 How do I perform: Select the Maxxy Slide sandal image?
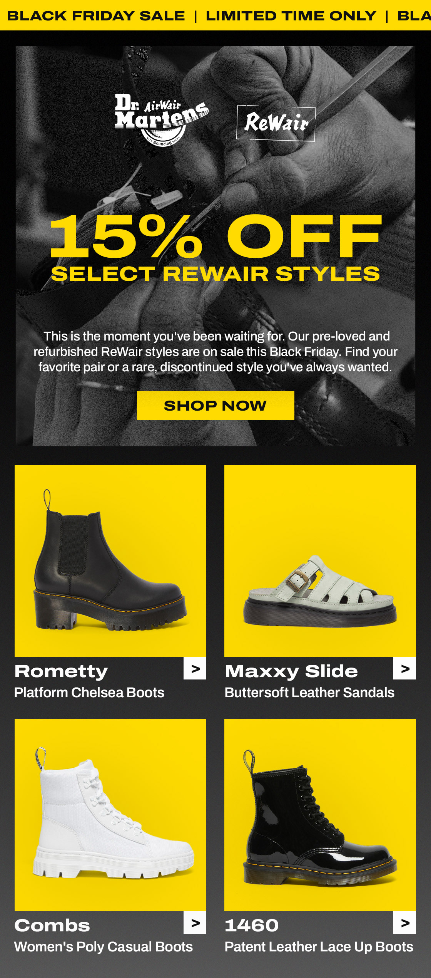pos(320,561)
